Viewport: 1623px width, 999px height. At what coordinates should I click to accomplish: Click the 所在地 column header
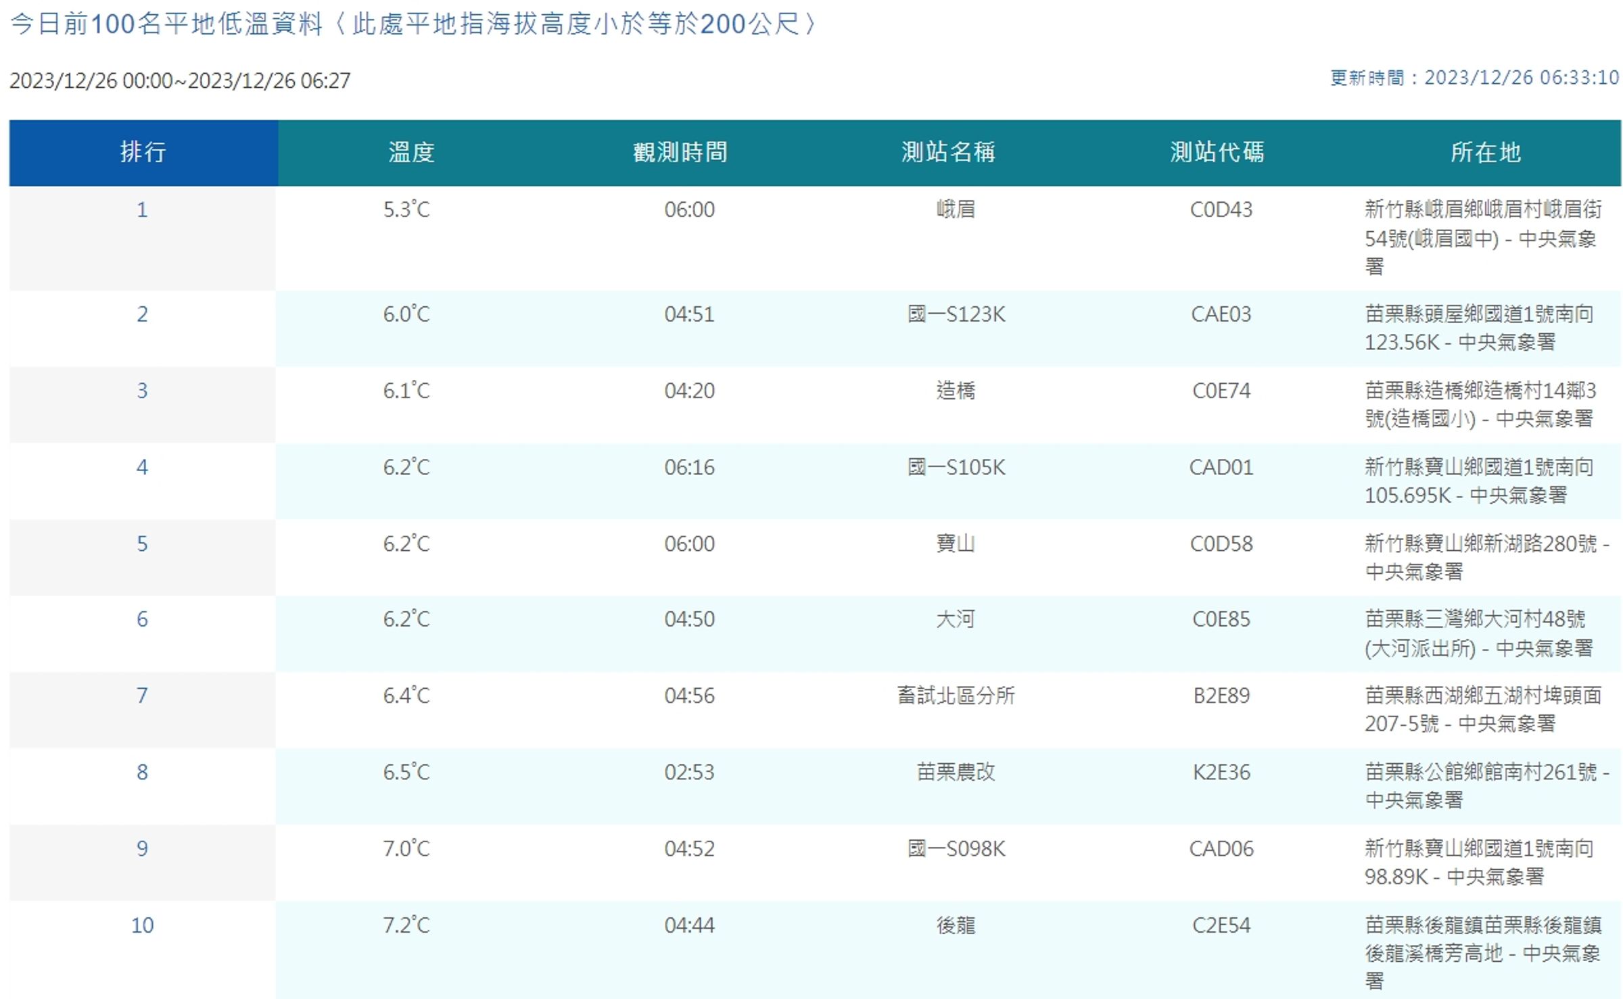[1486, 153]
